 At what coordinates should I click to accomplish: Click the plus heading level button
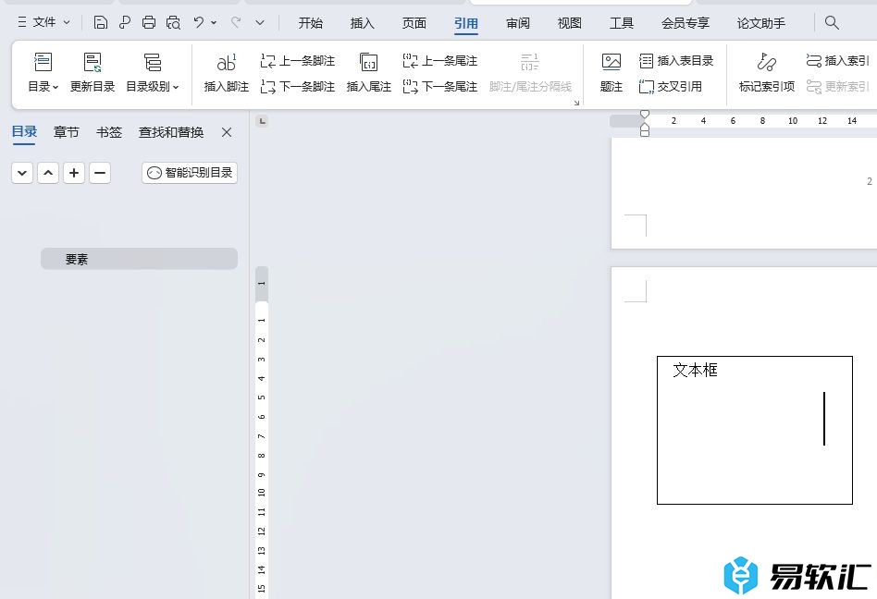(74, 173)
